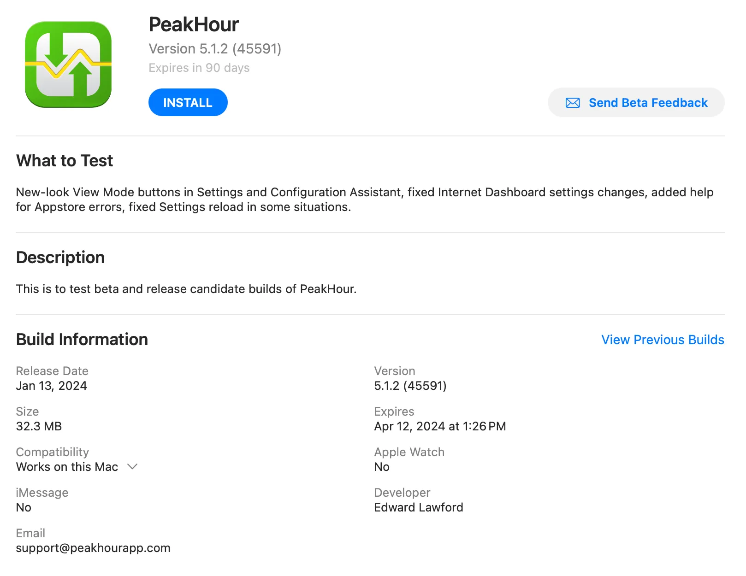Screen dimensions: 746x576
Task: Click the 'Expires' label
Action: tap(394, 411)
